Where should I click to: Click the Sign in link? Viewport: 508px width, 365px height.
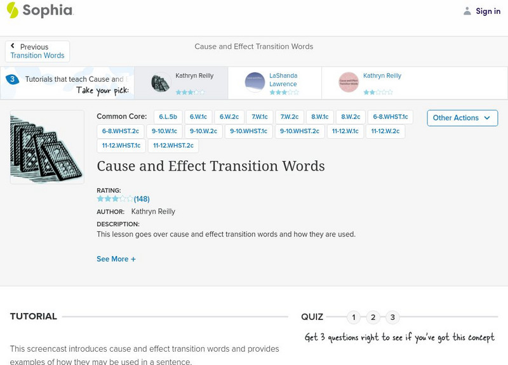(x=488, y=11)
